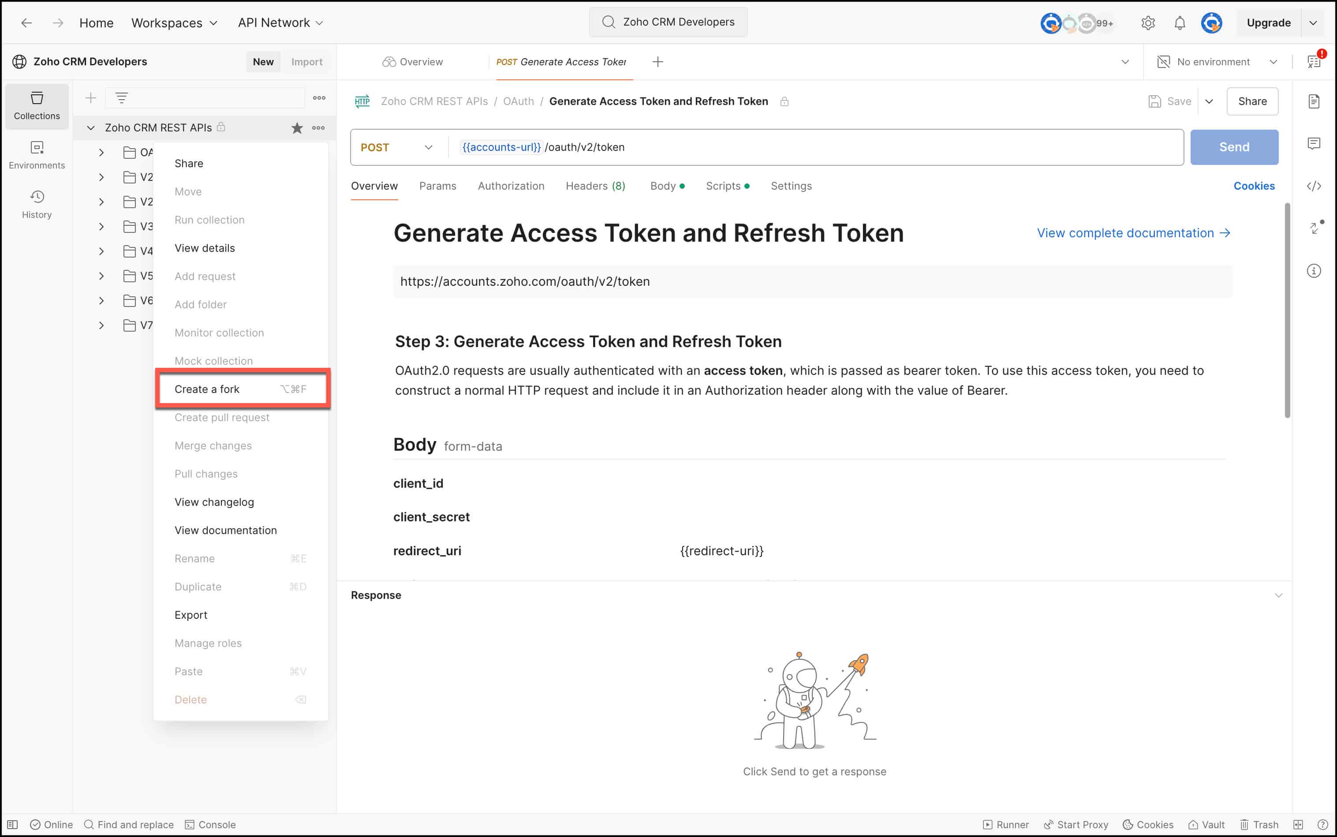The height and width of the screenshot is (837, 1337).
Task: Star the Zoho CRM REST APIs collection
Action: [x=297, y=128]
